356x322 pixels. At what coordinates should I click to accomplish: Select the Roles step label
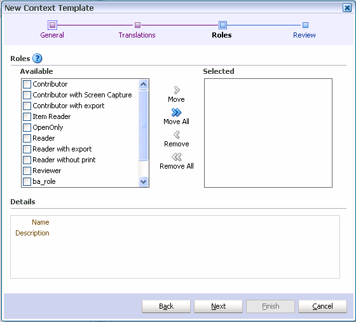click(222, 35)
